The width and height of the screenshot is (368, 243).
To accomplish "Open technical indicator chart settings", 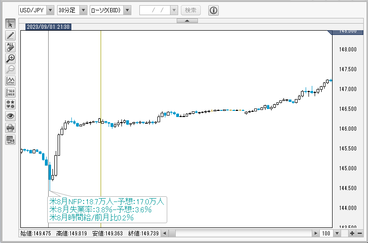I will [x=10, y=81].
